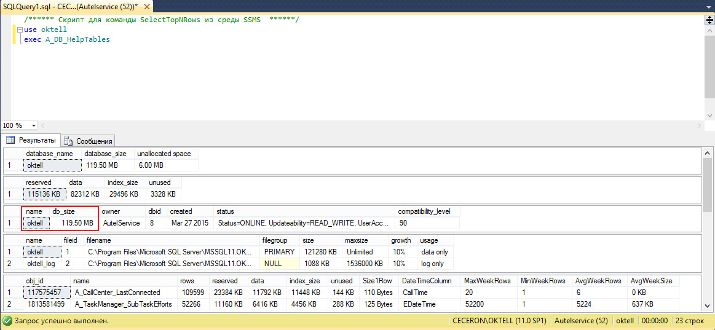Screen dimensions: 715x330
Task: Collapse the 'use oktell' code region
Action: coord(20,29)
